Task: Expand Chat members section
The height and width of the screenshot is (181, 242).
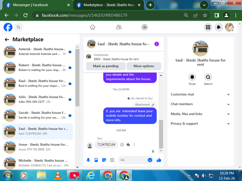Action: 200,104
